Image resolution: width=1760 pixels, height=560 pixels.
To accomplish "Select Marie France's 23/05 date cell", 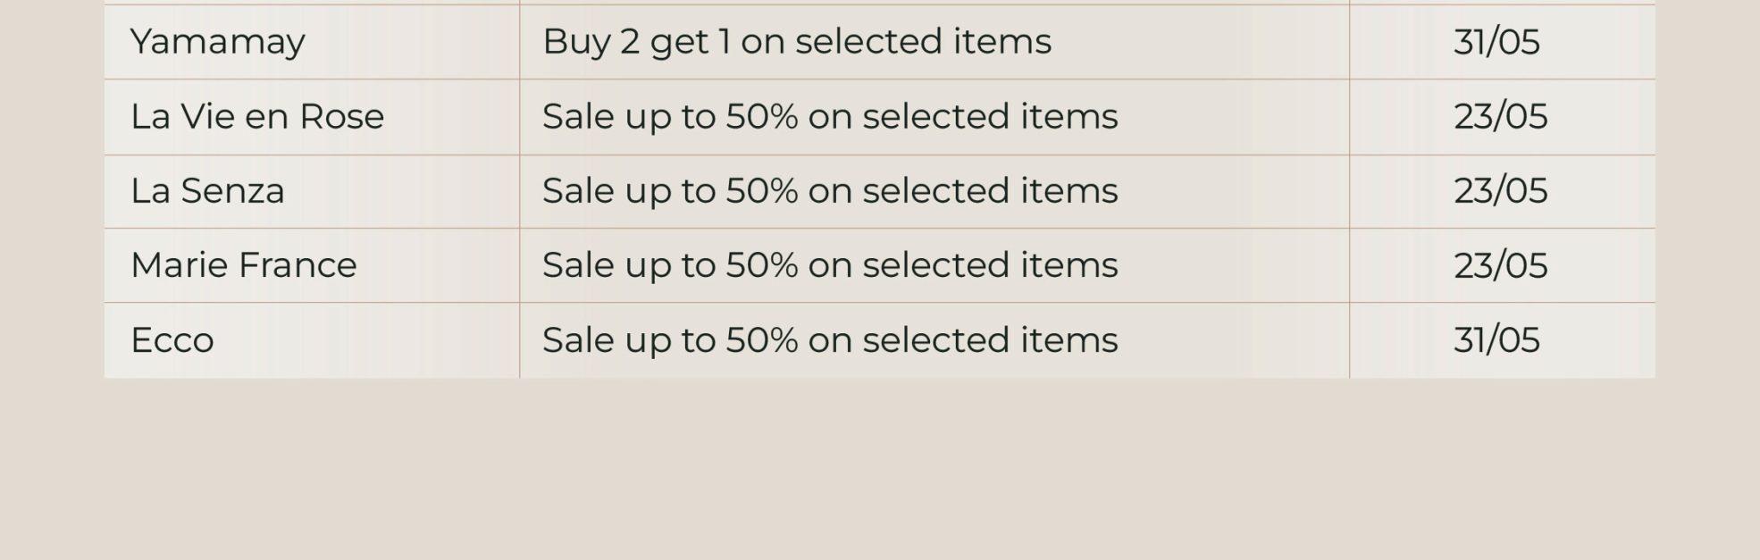I will pyautogui.click(x=1502, y=265).
